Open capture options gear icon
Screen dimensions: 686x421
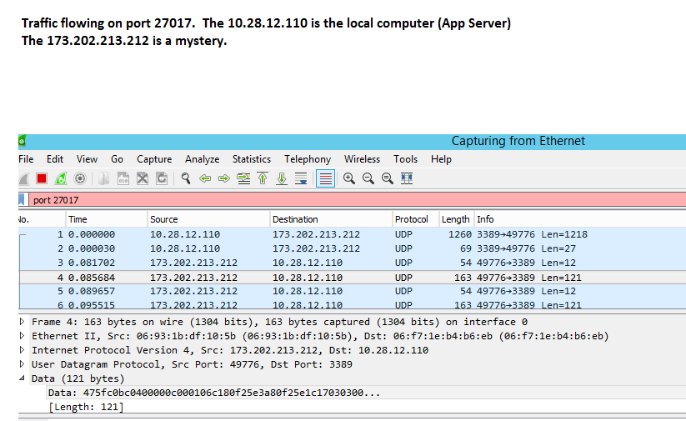click(80, 178)
